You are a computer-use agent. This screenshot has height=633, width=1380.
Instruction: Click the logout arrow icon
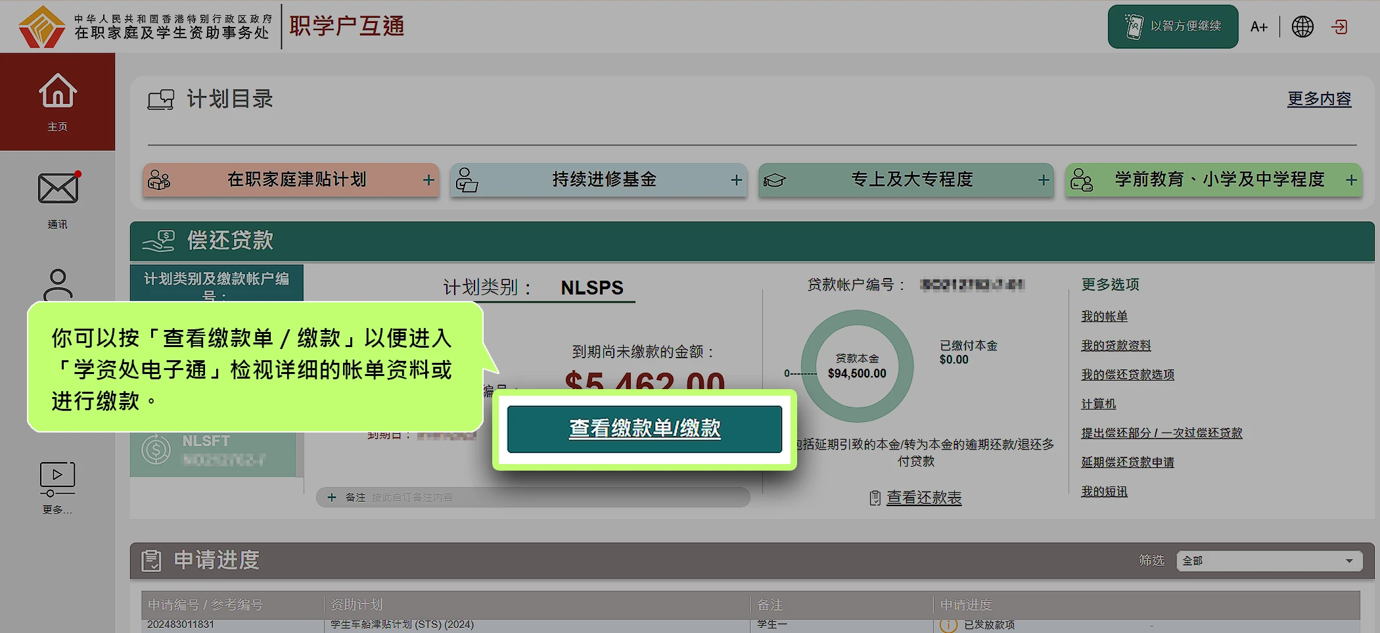click(1339, 27)
